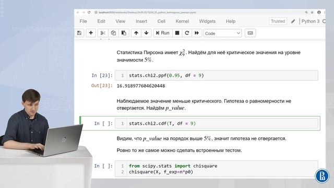Open the View menu
This screenshot has height=188, width=334.
click(121, 21)
